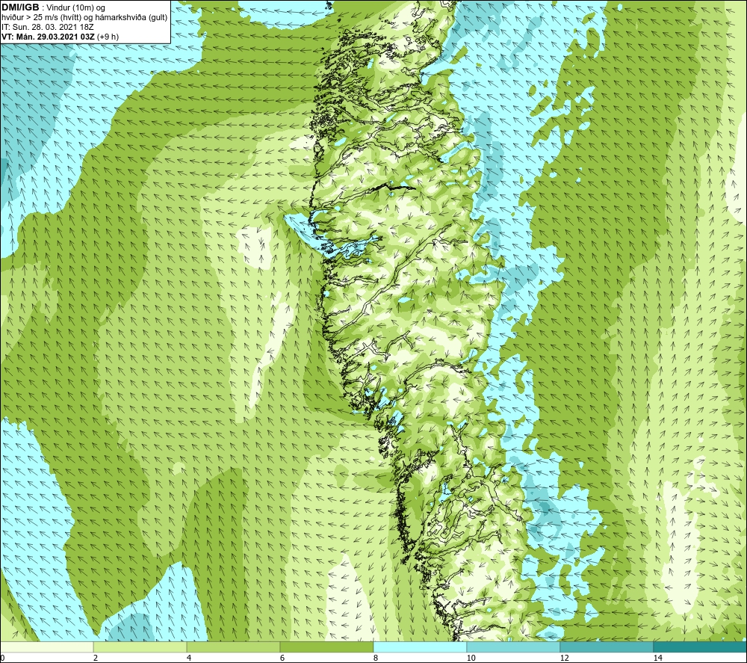The height and width of the screenshot is (663, 747).
Task: Click the 2–4 m/s light green legend swatch
Action: pos(140,647)
